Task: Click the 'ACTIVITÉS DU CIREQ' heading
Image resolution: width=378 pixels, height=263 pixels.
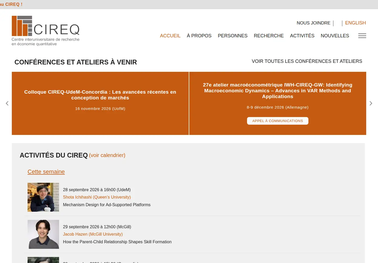Action: (x=54, y=155)
